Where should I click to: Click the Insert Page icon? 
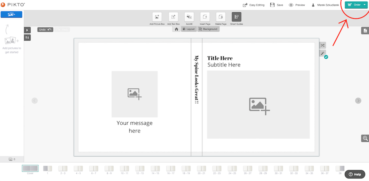[x=205, y=17]
